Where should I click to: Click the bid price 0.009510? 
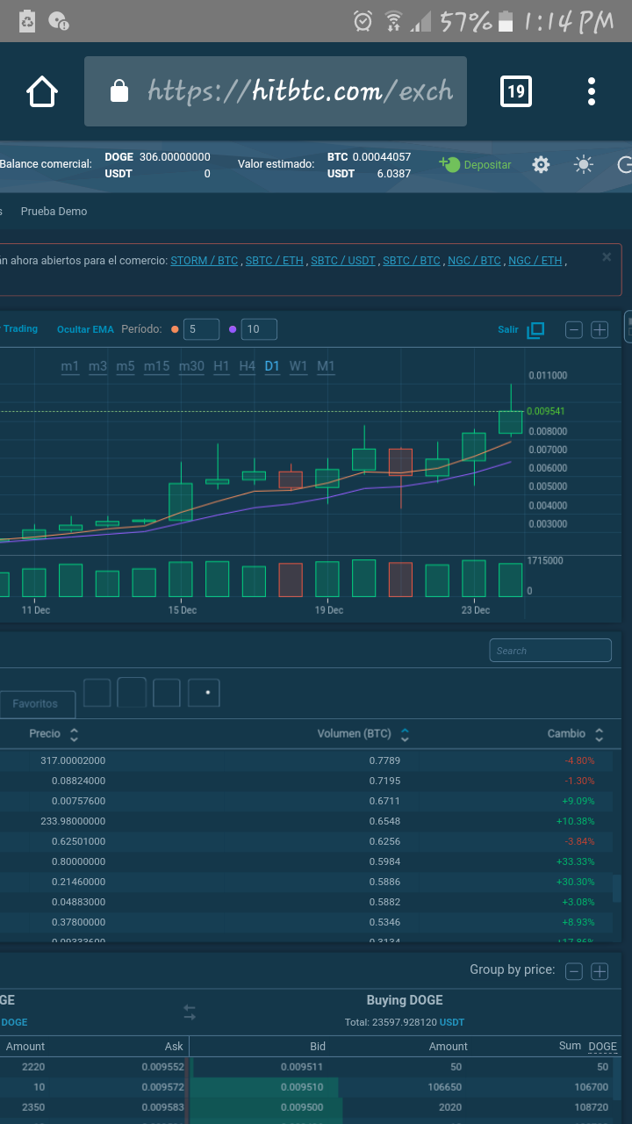pos(302,1087)
